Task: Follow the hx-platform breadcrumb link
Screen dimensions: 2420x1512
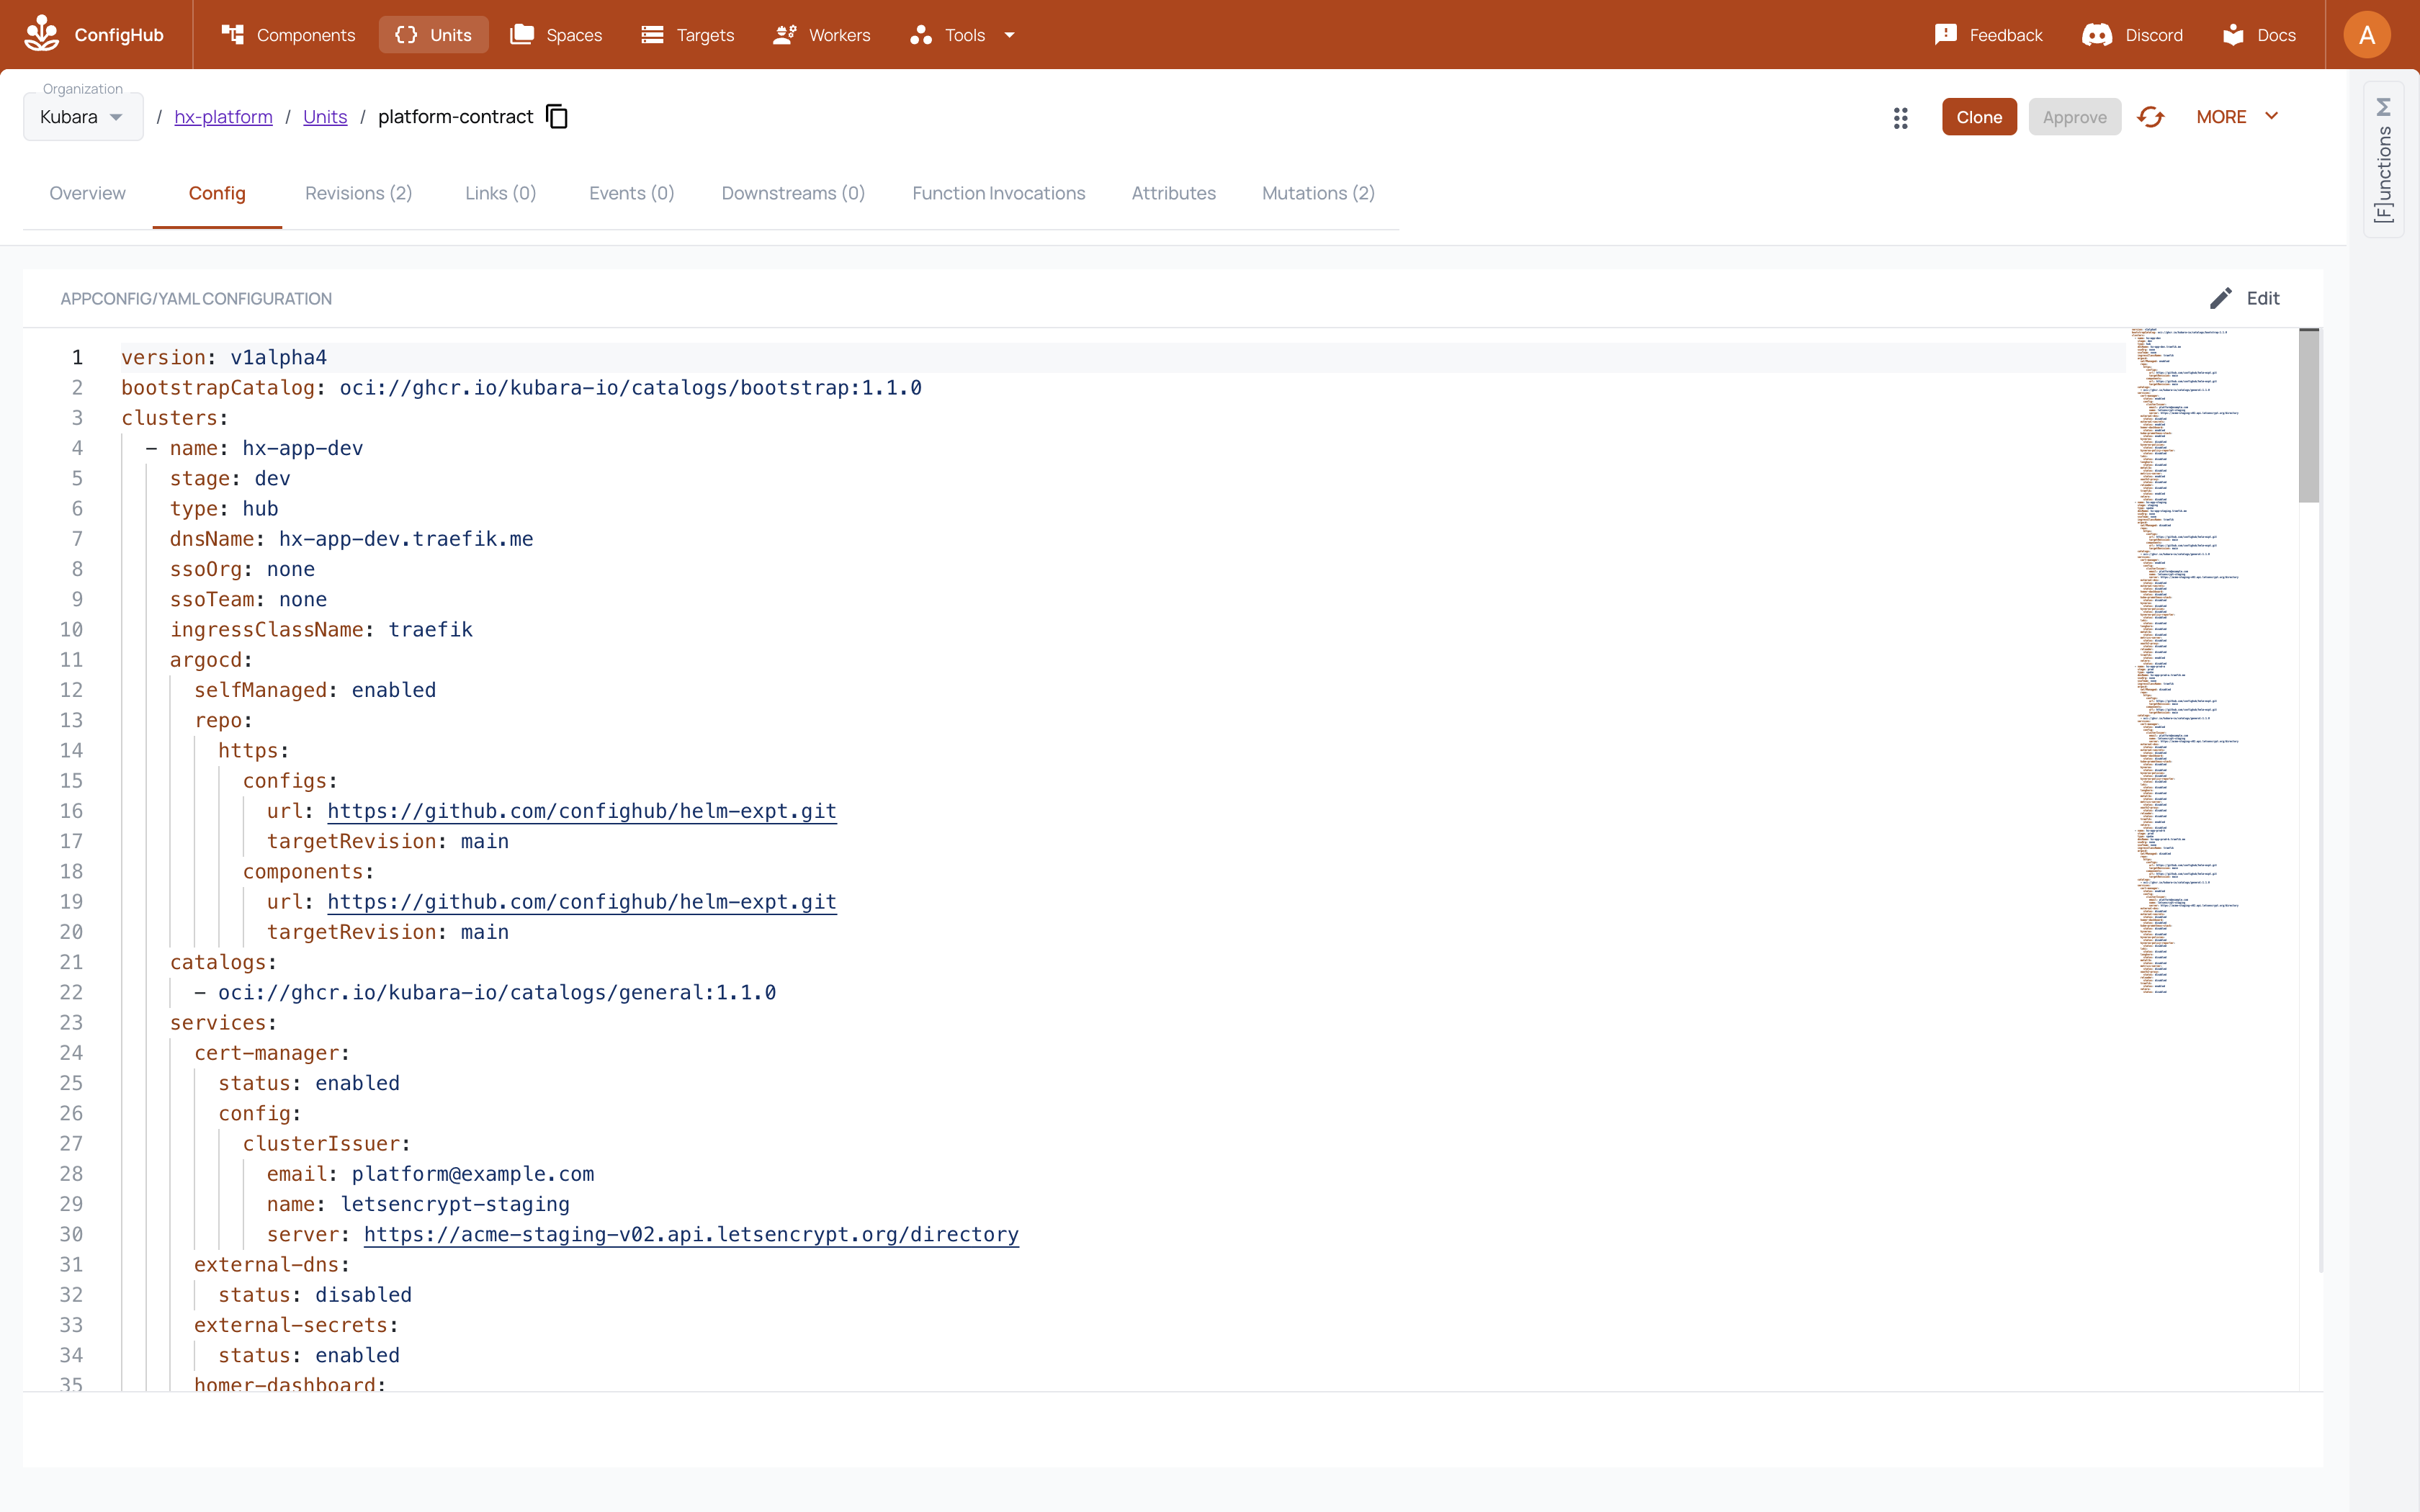Action: tap(223, 117)
